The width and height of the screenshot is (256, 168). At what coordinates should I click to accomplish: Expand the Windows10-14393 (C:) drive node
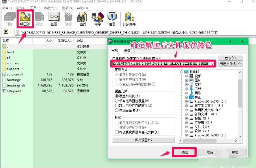click(x=187, y=101)
